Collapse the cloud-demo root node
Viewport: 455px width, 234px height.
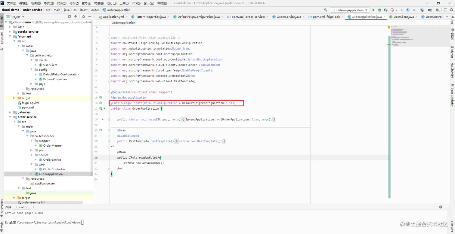pos(6,22)
